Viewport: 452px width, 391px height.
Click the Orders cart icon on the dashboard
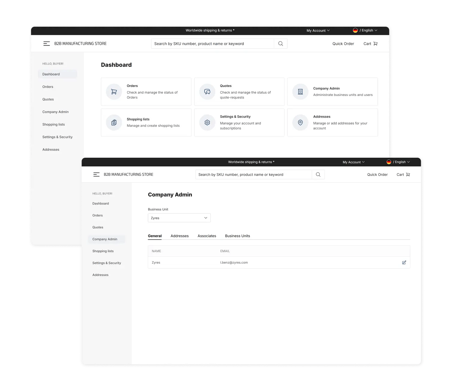(114, 92)
